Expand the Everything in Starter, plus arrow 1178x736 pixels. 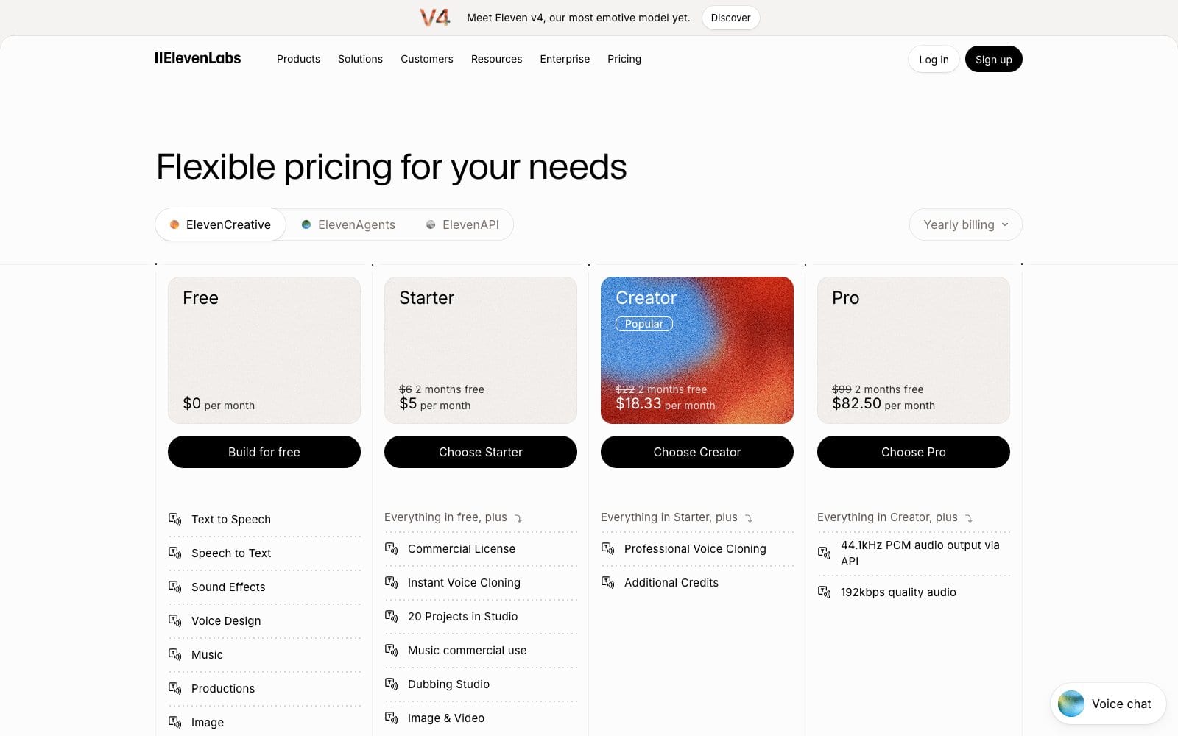(749, 518)
